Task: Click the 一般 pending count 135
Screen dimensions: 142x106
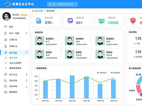Action: (138, 39)
